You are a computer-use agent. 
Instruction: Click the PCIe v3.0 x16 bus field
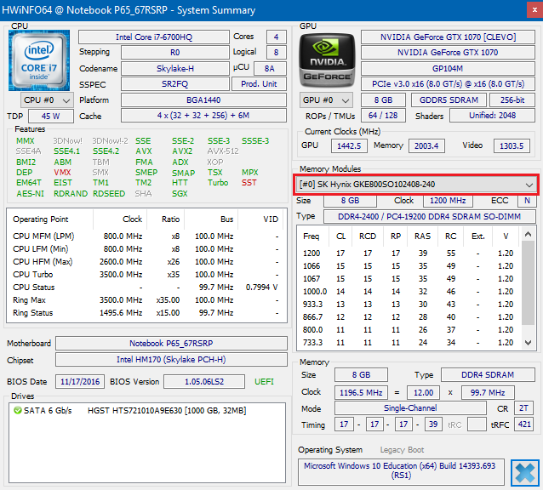(x=448, y=84)
